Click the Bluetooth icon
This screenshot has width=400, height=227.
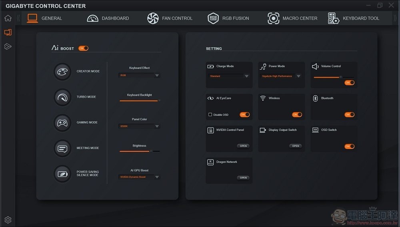(x=315, y=98)
